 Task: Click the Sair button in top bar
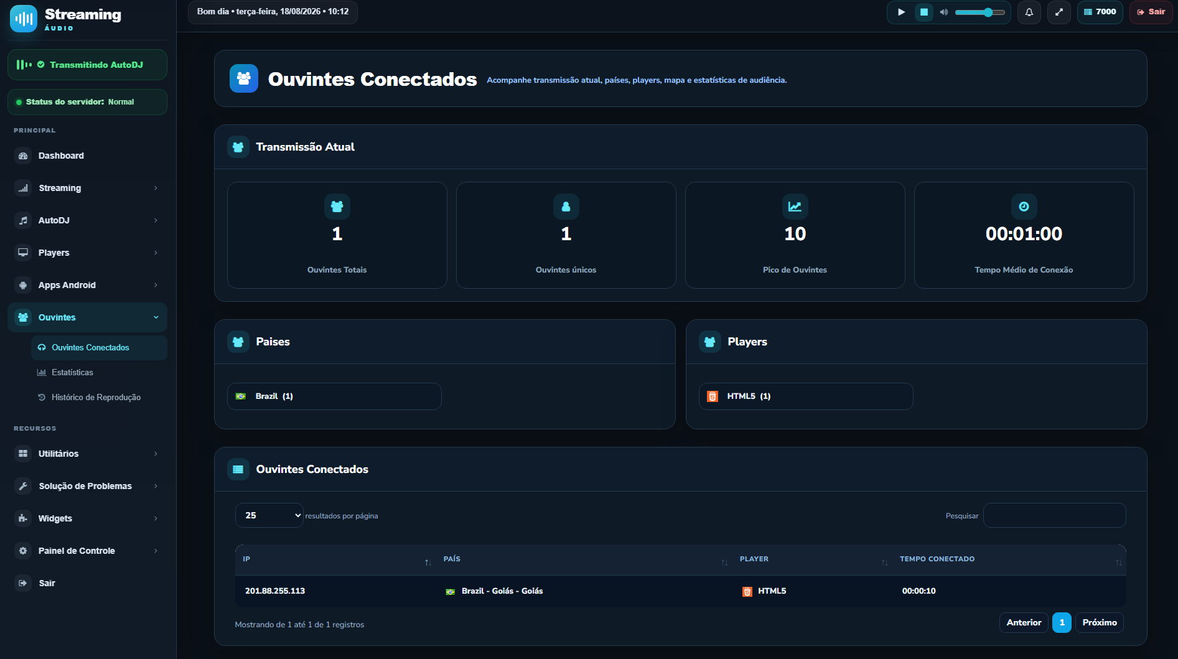coord(1151,12)
